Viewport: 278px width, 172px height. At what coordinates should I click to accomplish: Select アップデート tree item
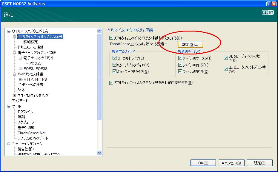click(x=20, y=101)
